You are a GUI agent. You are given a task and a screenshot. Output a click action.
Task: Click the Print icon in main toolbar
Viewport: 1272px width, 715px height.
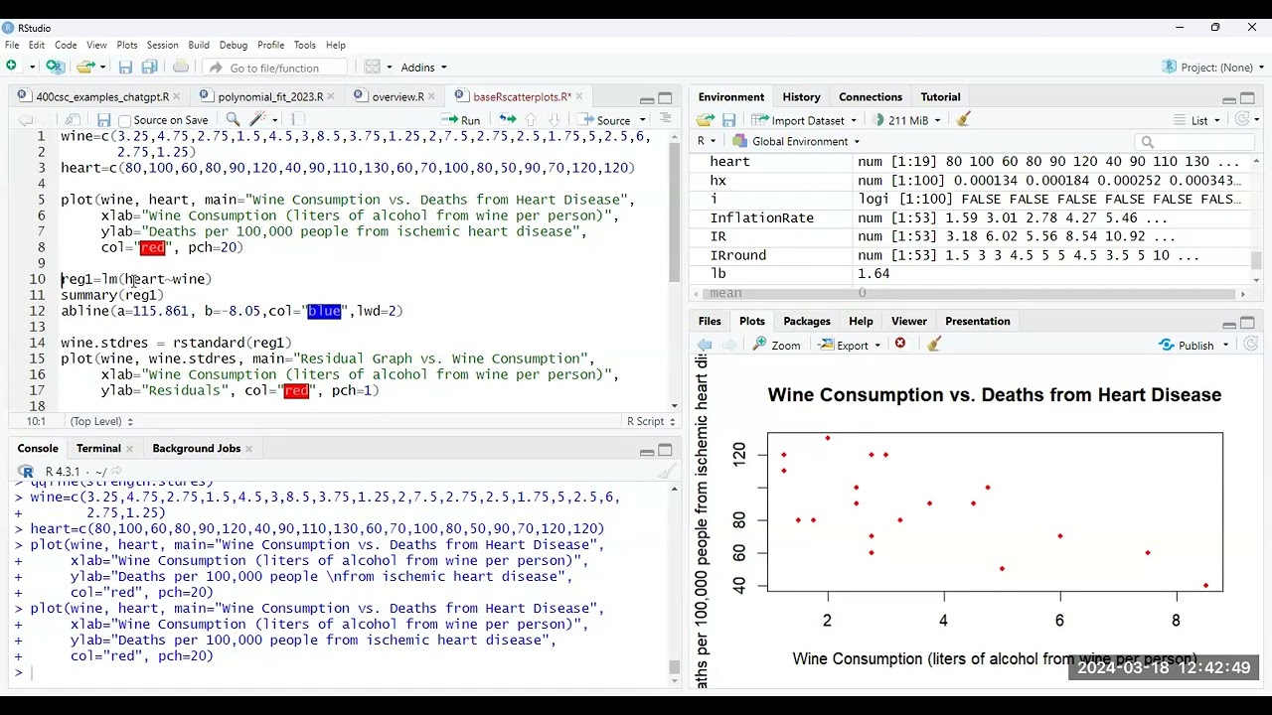(181, 67)
